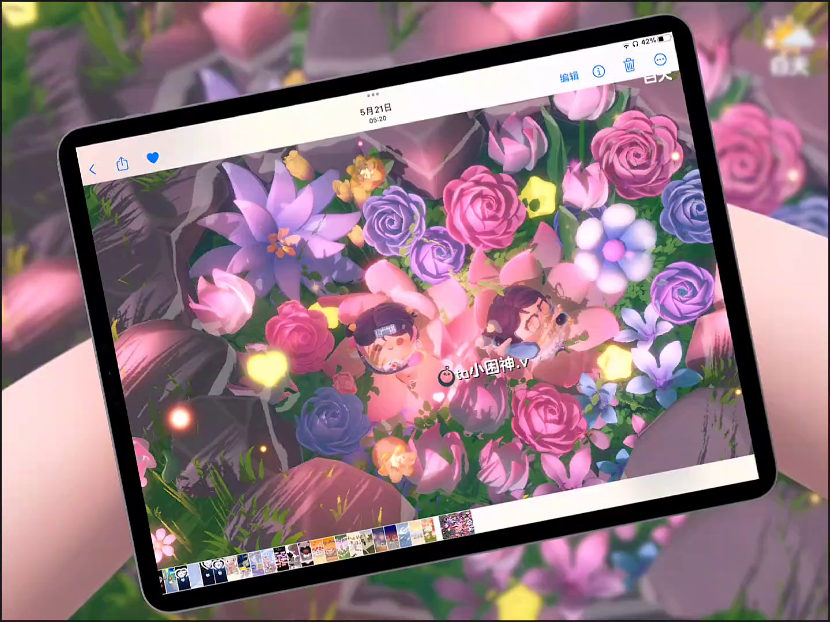
Task: Tap the headphones status icon
Action: tap(635, 44)
